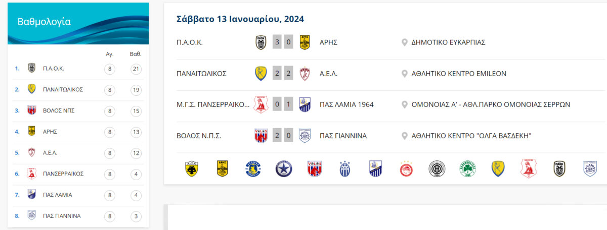Click the Volos logo in bottom team strip
This screenshot has height=230, width=607.
click(x=315, y=168)
